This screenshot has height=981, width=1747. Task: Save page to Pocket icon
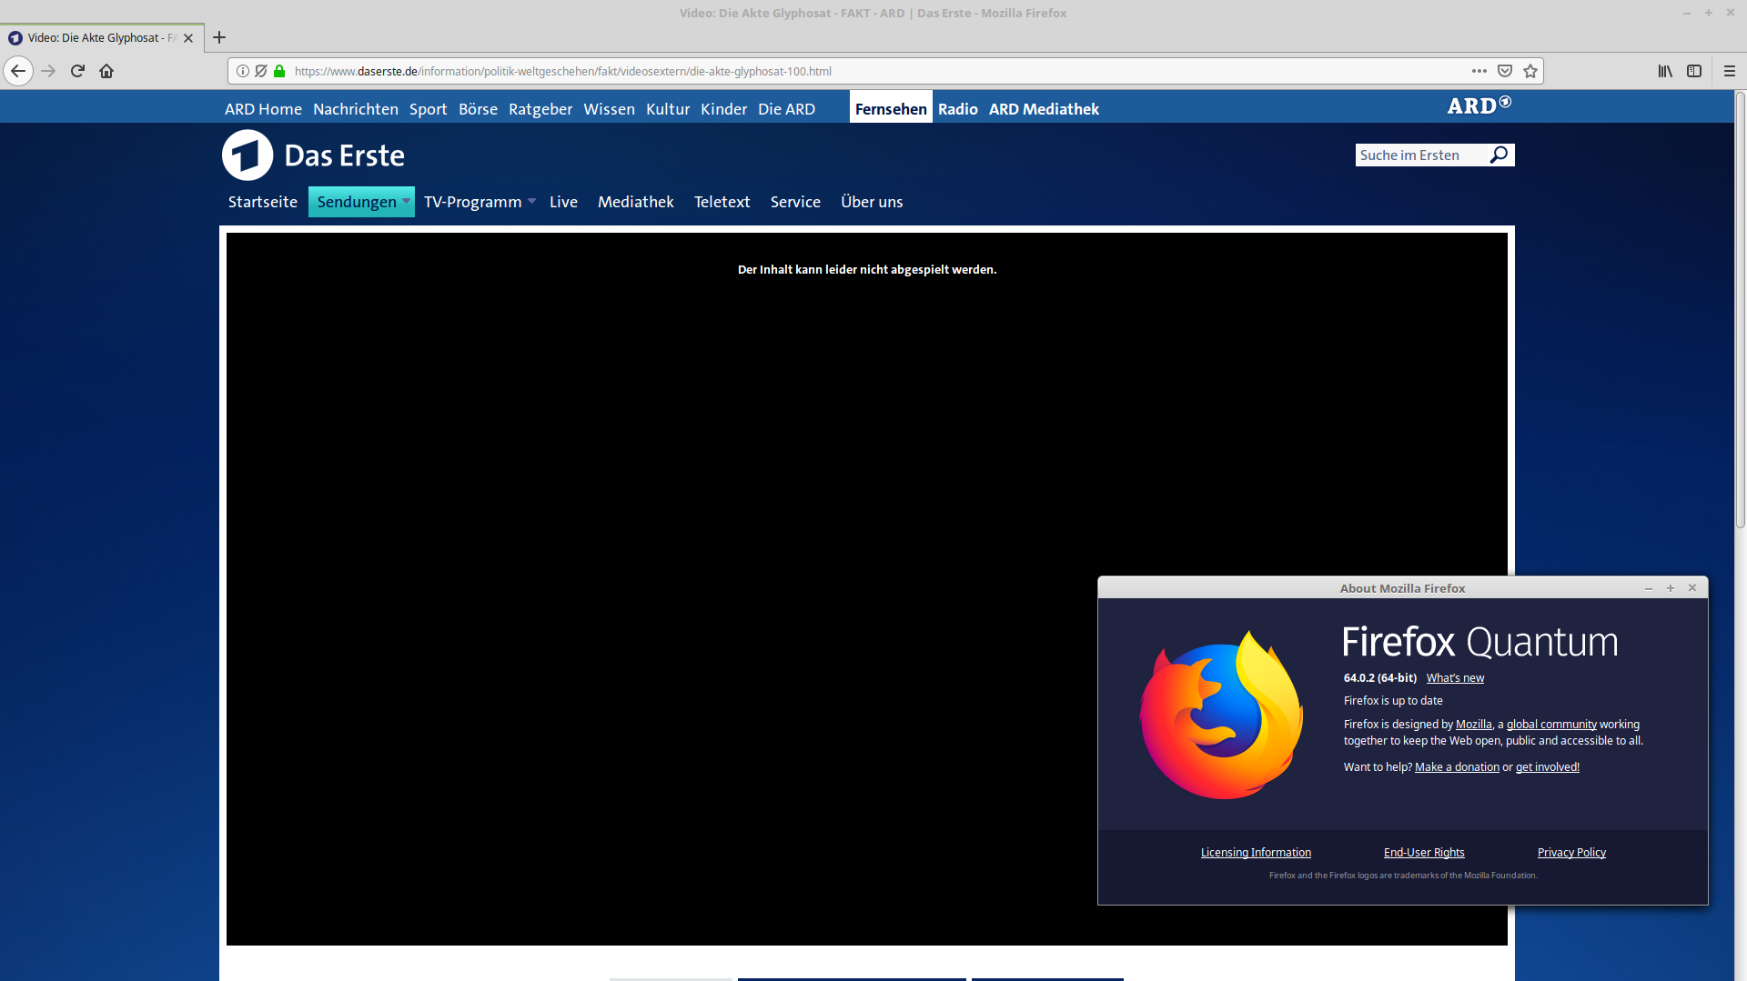(1505, 71)
